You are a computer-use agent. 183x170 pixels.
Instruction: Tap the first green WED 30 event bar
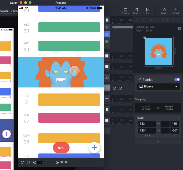tap(69, 27)
